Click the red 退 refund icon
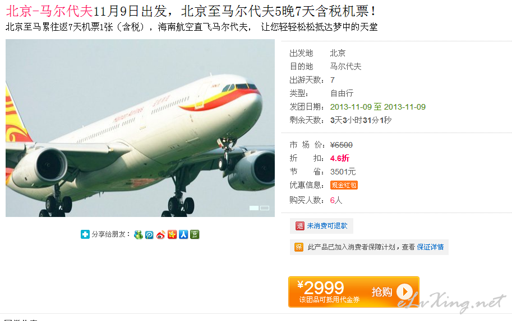The width and height of the screenshot is (512, 321). 300,226
